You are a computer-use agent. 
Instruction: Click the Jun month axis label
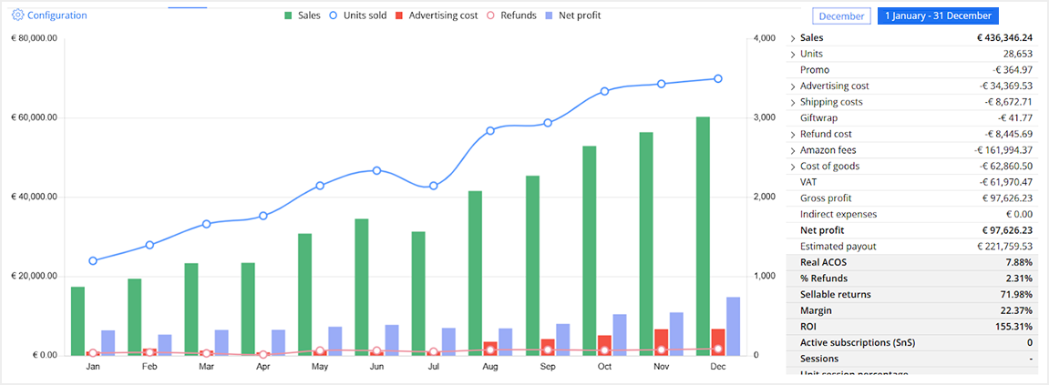(x=376, y=367)
